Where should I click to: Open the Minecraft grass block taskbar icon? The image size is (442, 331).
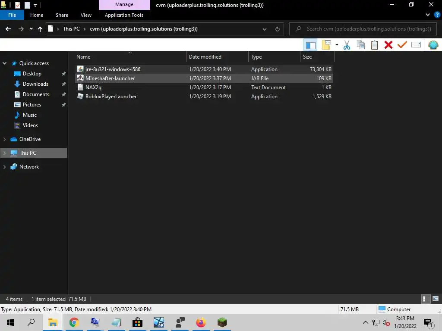point(222,322)
